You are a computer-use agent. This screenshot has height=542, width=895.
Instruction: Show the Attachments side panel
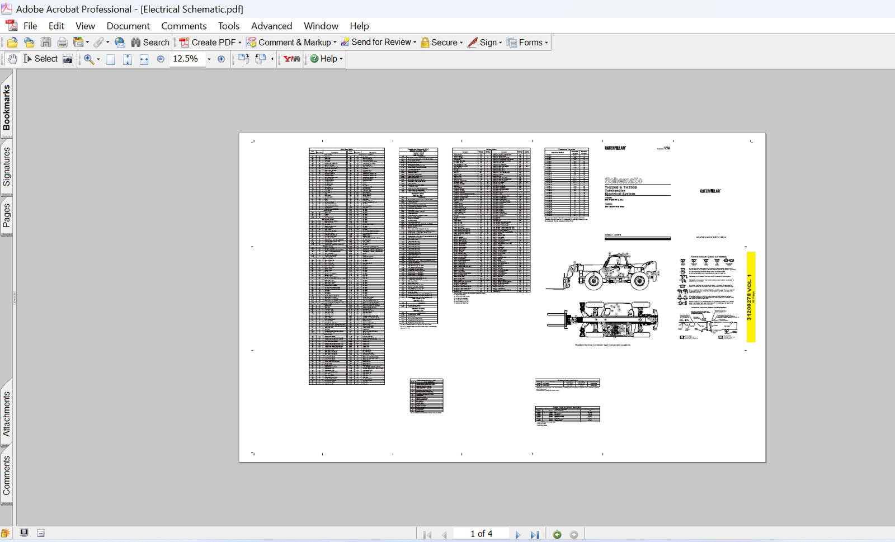click(x=7, y=414)
